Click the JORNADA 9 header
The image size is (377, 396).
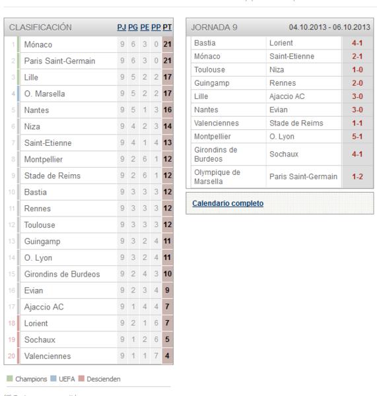pyautogui.click(x=214, y=27)
